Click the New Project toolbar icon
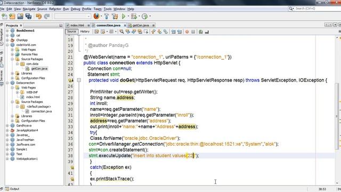 click(x=12, y=17)
